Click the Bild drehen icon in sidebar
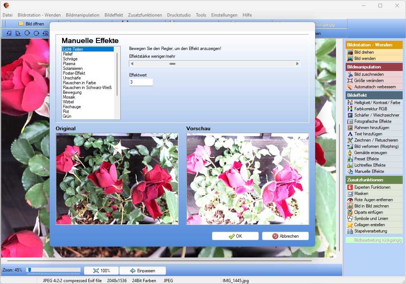The height and width of the screenshot is (284, 406). pyautogui.click(x=350, y=52)
